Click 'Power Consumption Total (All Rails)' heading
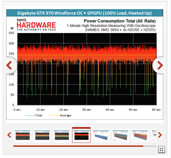The image size is (171, 158). (120, 21)
